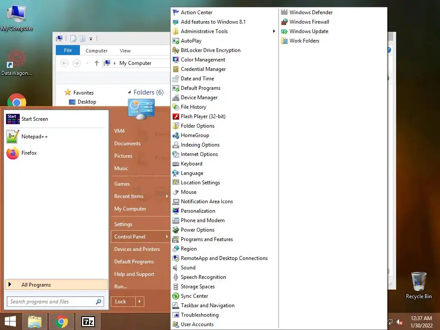
Task: Open Folder Options icon
Action: click(176, 126)
